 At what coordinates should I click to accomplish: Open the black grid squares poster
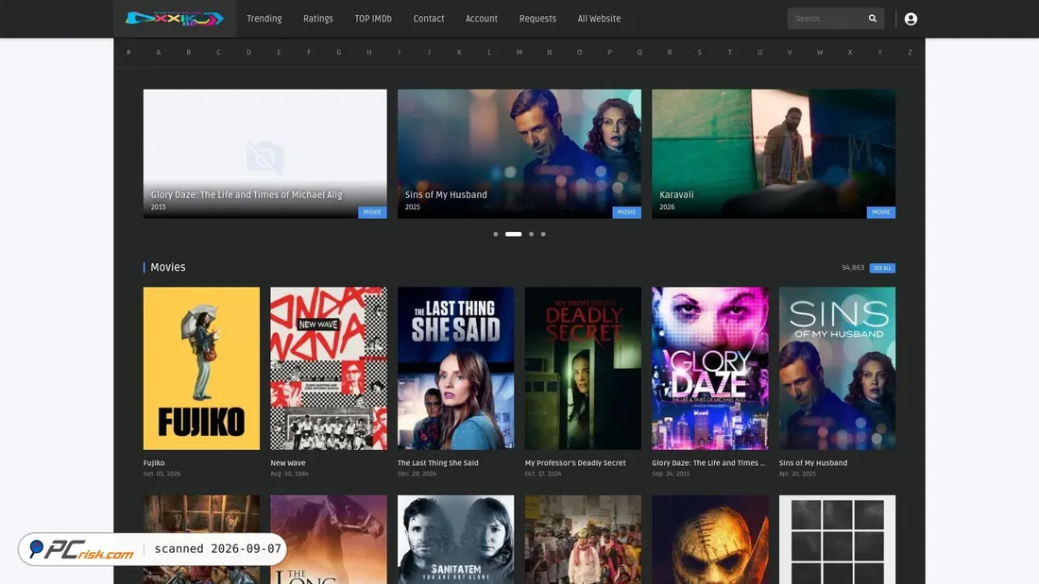pyautogui.click(x=837, y=540)
